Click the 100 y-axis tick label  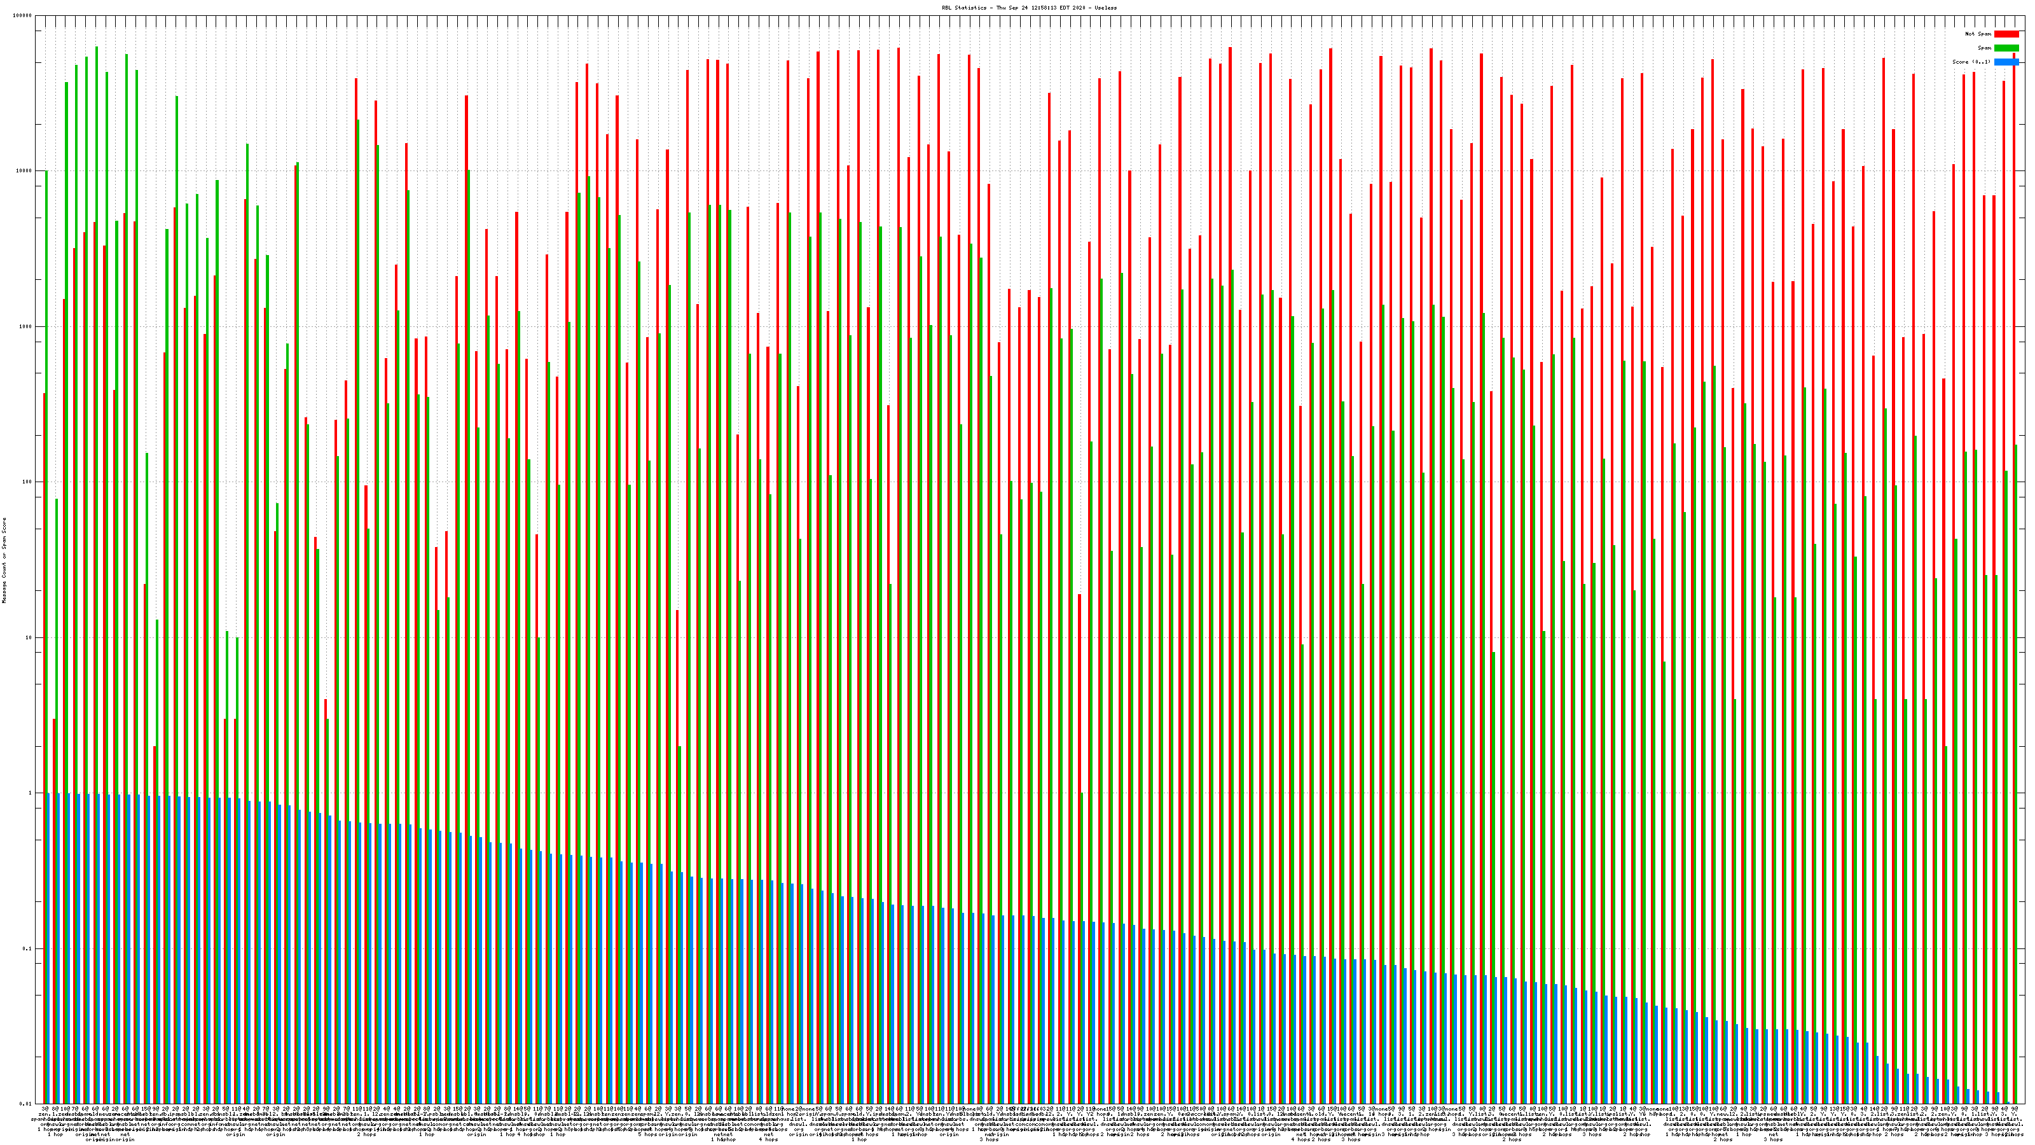pos(27,482)
